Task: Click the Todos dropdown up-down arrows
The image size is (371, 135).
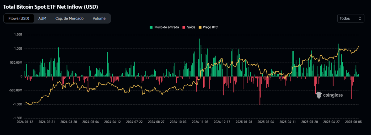Action: [360, 18]
